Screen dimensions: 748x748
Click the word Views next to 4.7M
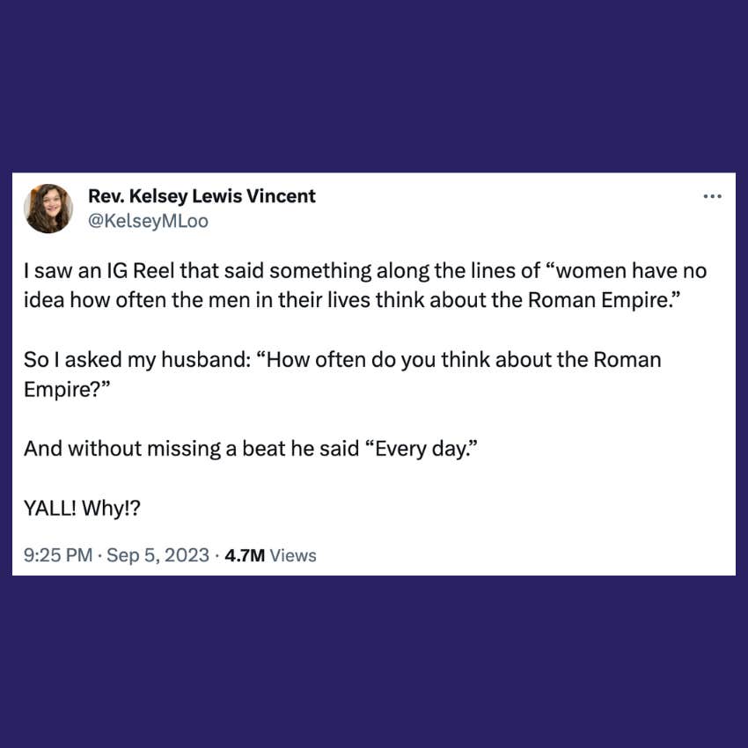[294, 555]
